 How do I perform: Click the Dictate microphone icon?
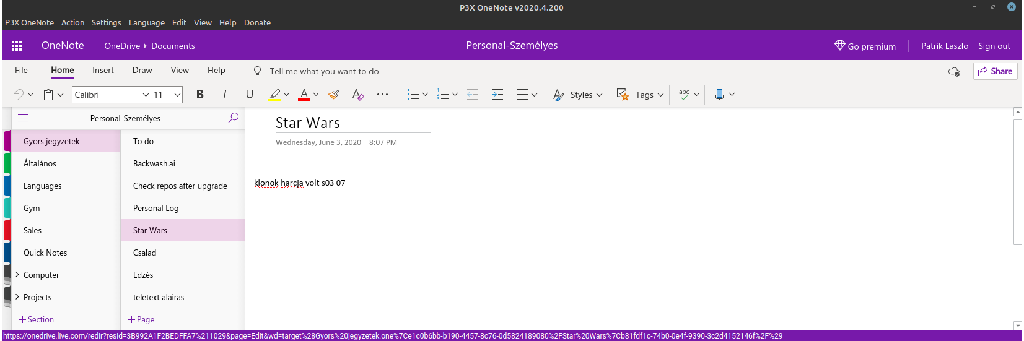(719, 95)
